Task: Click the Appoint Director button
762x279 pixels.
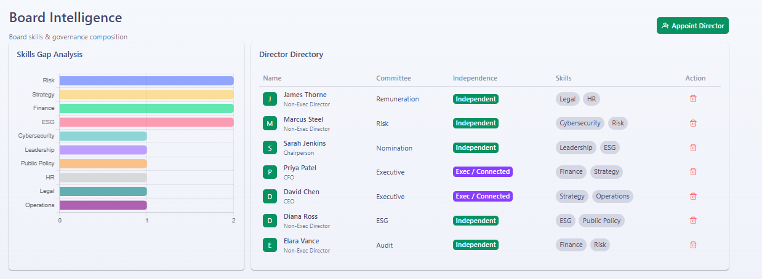Action: (692, 26)
